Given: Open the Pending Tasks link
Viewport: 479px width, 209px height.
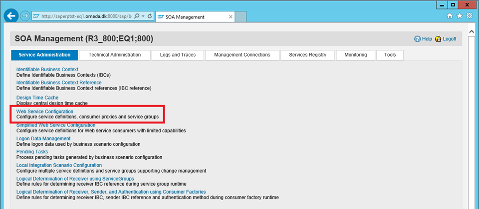Looking at the screenshot, I should pos(32,152).
